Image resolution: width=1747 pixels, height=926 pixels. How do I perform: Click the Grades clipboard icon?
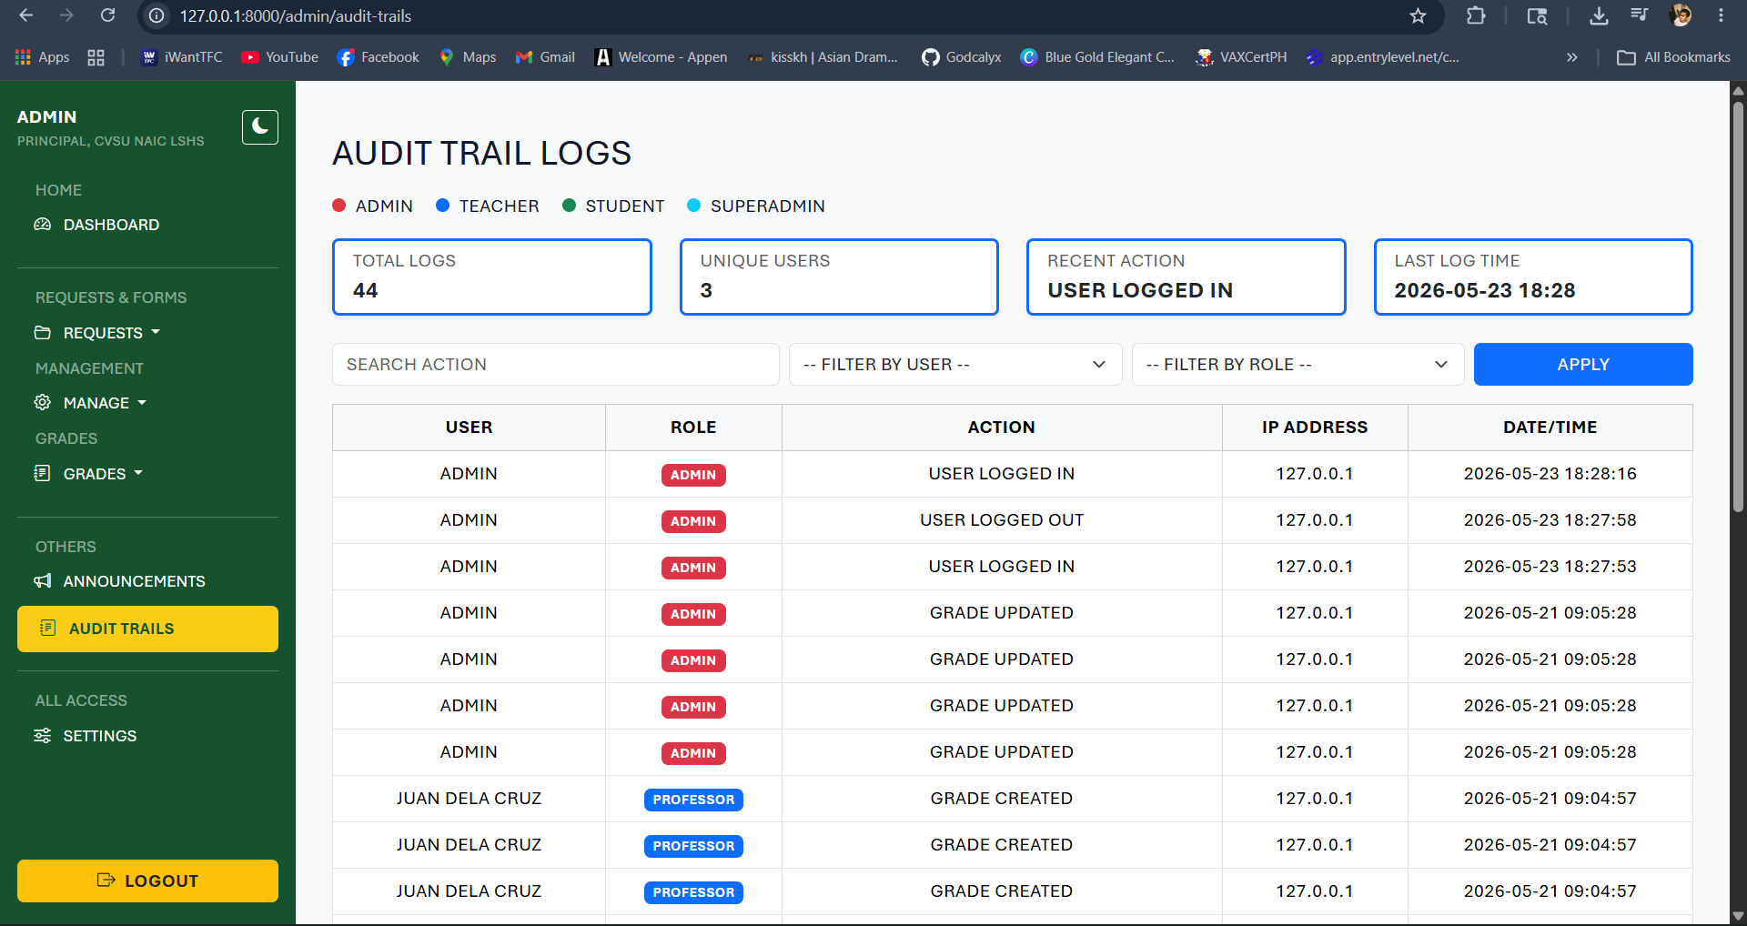click(42, 473)
